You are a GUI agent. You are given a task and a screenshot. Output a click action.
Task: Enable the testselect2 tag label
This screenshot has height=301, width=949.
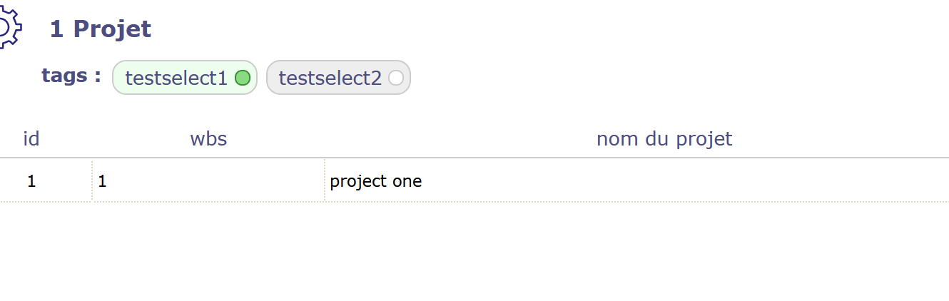pos(330,78)
